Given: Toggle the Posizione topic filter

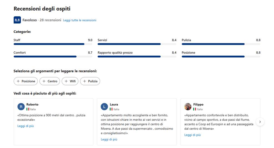Looking at the screenshot, I should (x=26, y=81).
